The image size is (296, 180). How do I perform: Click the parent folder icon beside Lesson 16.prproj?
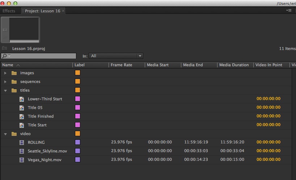[x=5, y=49]
